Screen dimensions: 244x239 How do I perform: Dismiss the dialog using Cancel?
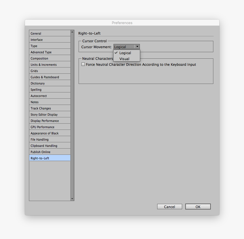169,206
